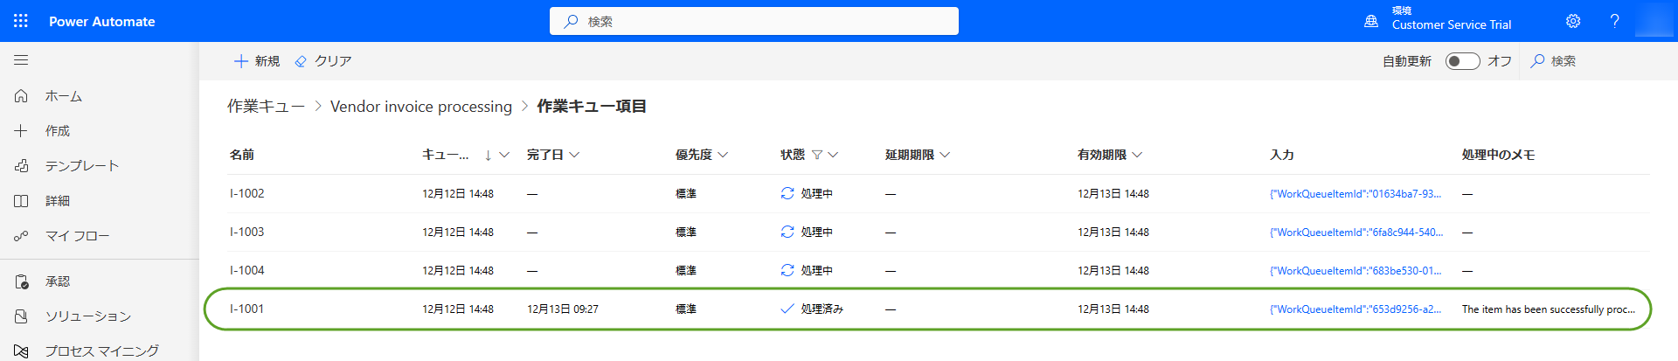Click the processing status icon for I-1002
1678x361 pixels.
tap(787, 193)
